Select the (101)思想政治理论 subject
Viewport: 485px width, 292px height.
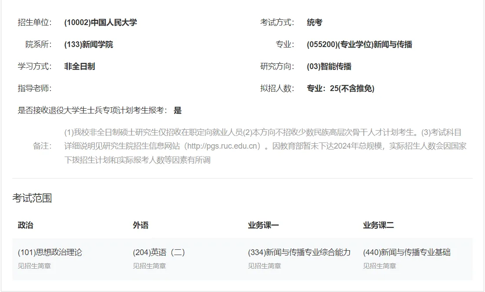(x=50, y=252)
